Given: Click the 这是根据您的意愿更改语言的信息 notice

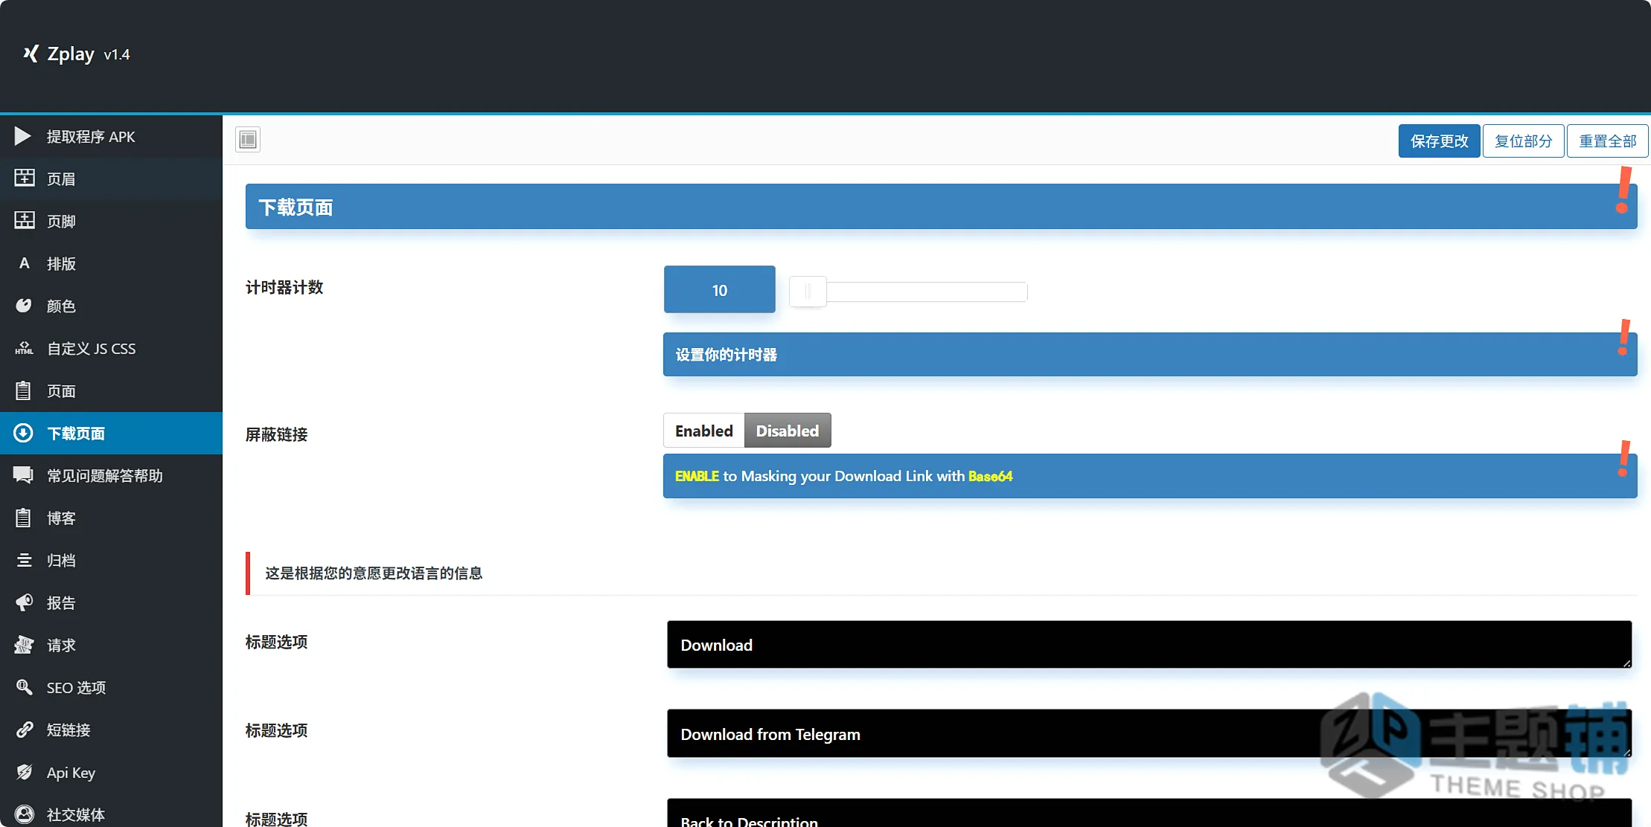Looking at the screenshot, I should pos(374,573).
